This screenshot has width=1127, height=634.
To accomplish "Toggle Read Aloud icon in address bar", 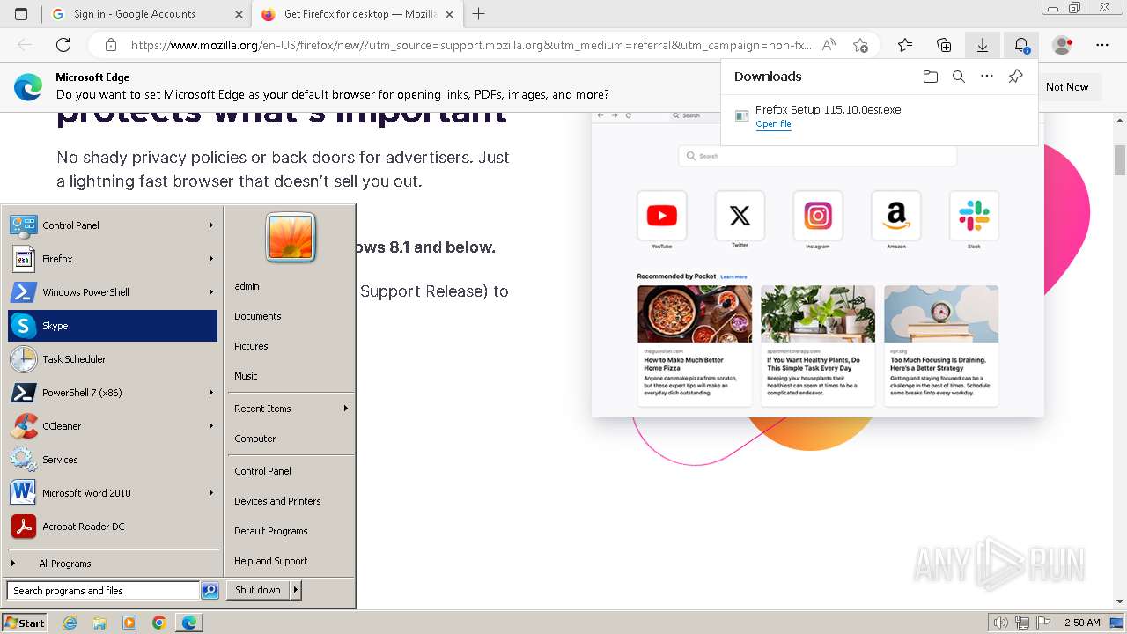I will [829, 45].
